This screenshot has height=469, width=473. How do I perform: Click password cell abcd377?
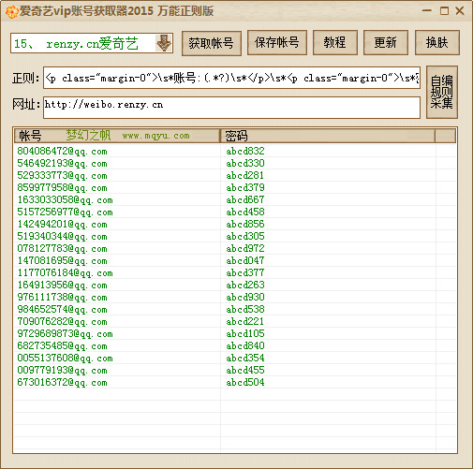(245, 272)
